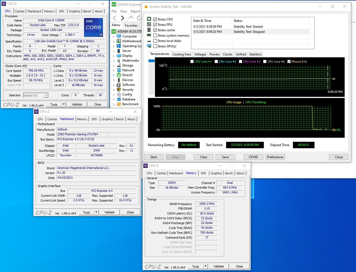Select the Favorites tab in AIDA64
Screen dimensions: 356x272
tap(131, 25)
